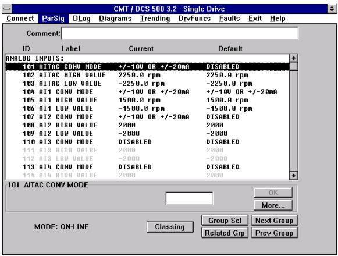Click the title bar restore arrows button

[332, 9]
